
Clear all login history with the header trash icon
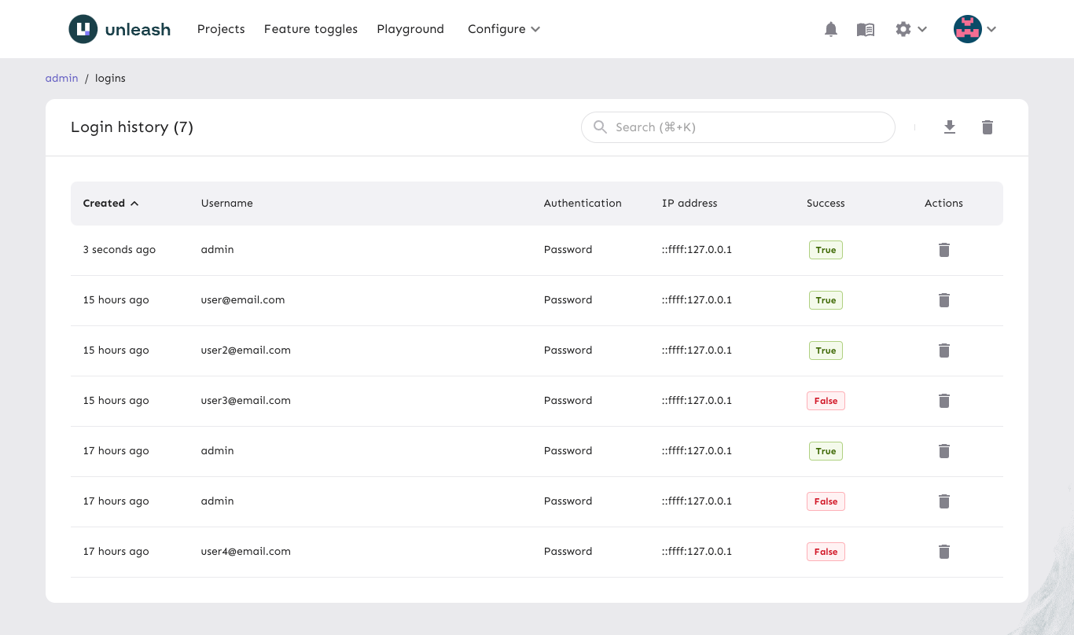988,127
